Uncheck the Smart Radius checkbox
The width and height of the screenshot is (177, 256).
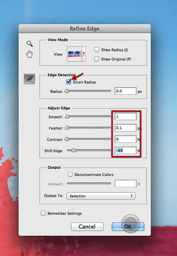69,82
